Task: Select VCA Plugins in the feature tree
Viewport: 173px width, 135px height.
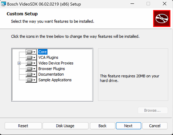Action: [48, 58]
